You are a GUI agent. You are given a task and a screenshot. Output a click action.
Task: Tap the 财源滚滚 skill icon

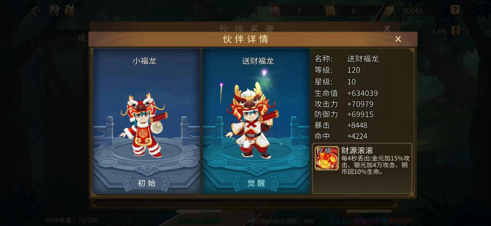[327, 158]
